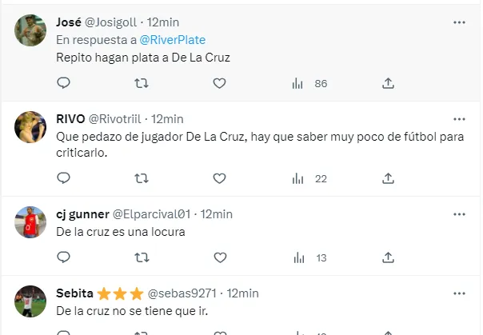Reply to José's tweet
The height and width of the screenshot is (335, 483).
tap(64, 83)
